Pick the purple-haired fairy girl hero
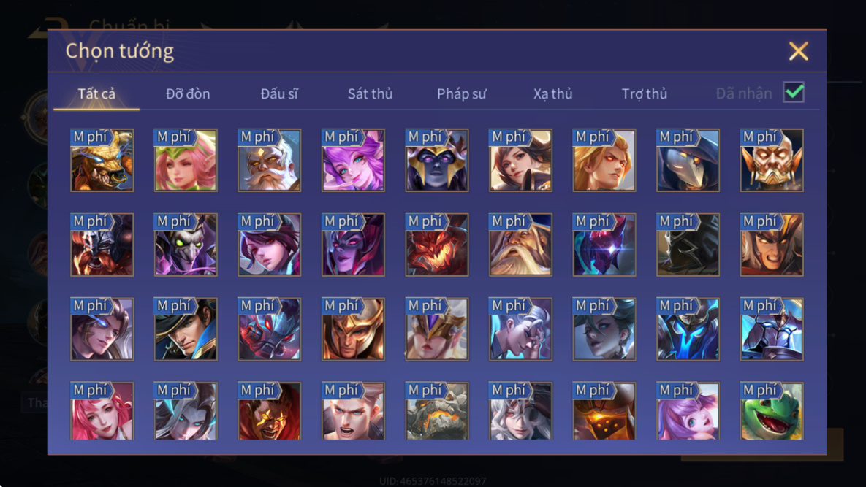 (x=353, y=161)
